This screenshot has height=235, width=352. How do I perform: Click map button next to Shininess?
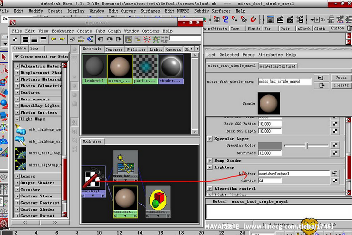(x=335, y=153)
